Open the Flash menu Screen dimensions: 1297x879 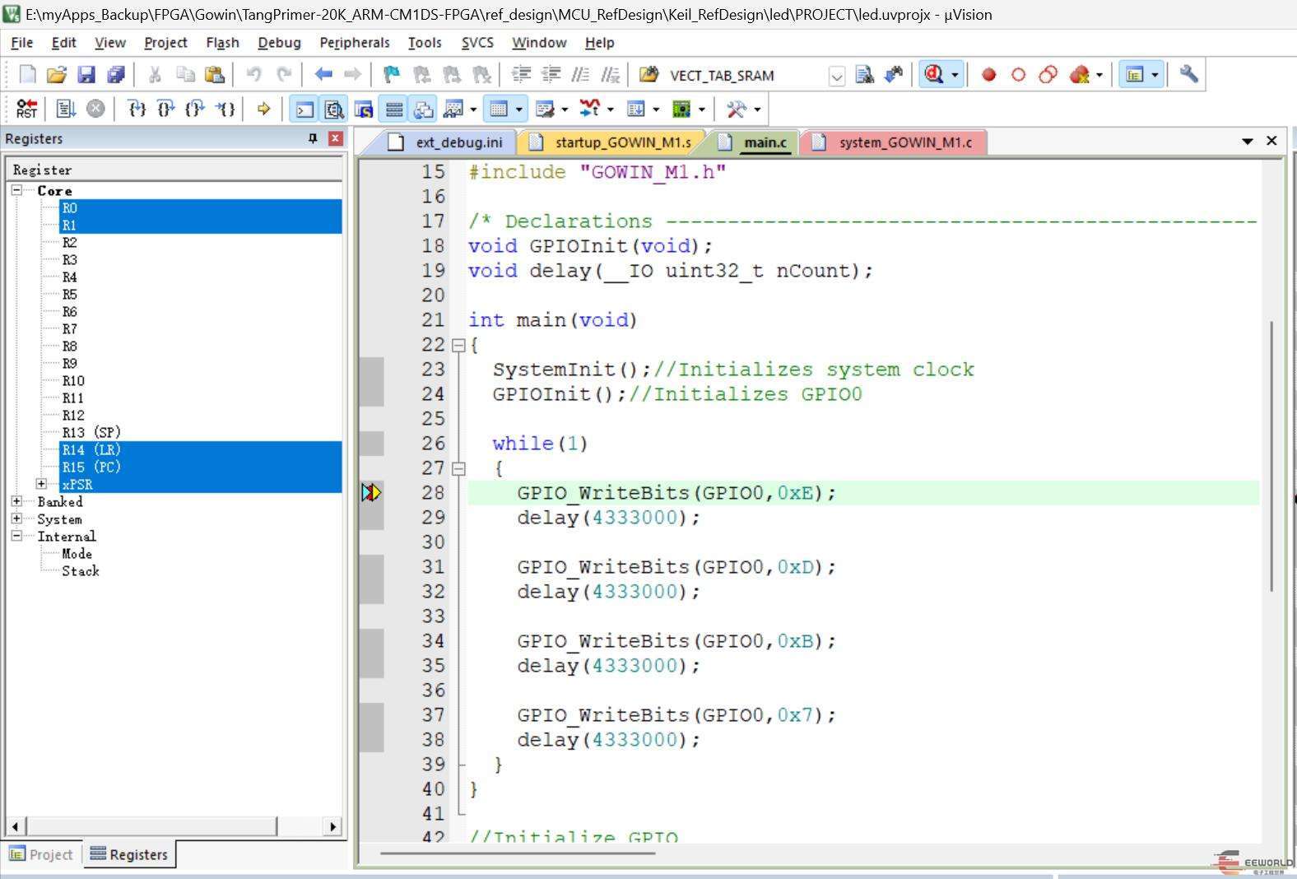point(222,43)
